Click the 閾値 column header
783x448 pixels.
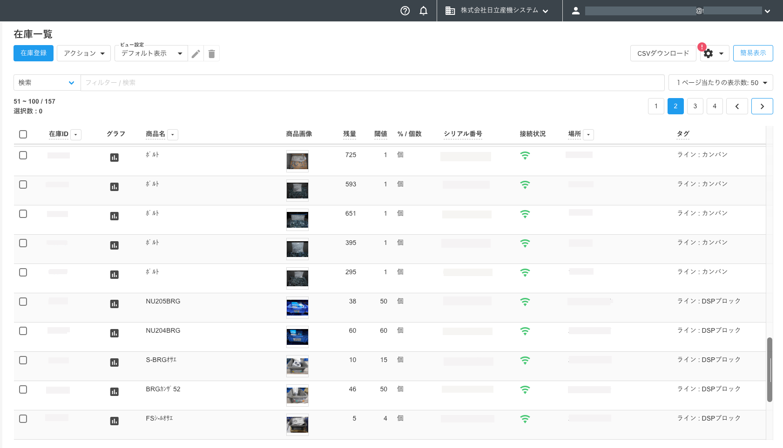pyautogui.click(x=380, y=134)
